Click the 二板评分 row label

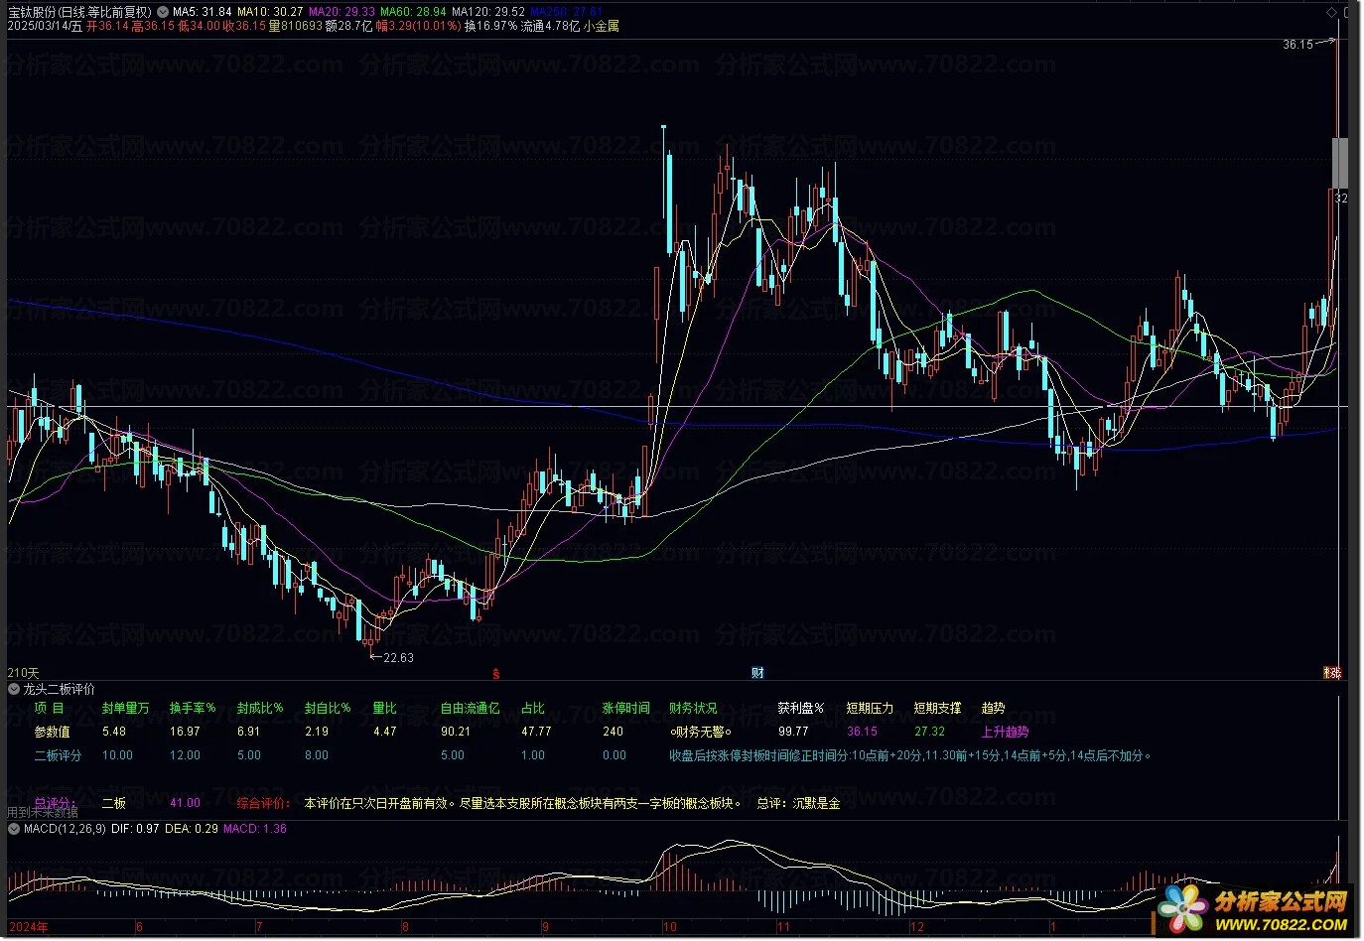58,755
